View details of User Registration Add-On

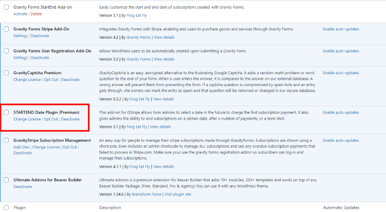point(164,59)
